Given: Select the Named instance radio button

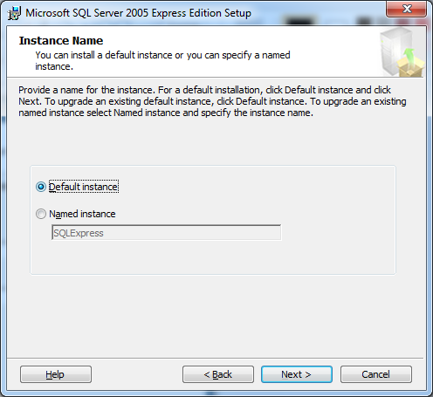Looking at the screenshot, I should pyautogui.click(x=41, y=214).
